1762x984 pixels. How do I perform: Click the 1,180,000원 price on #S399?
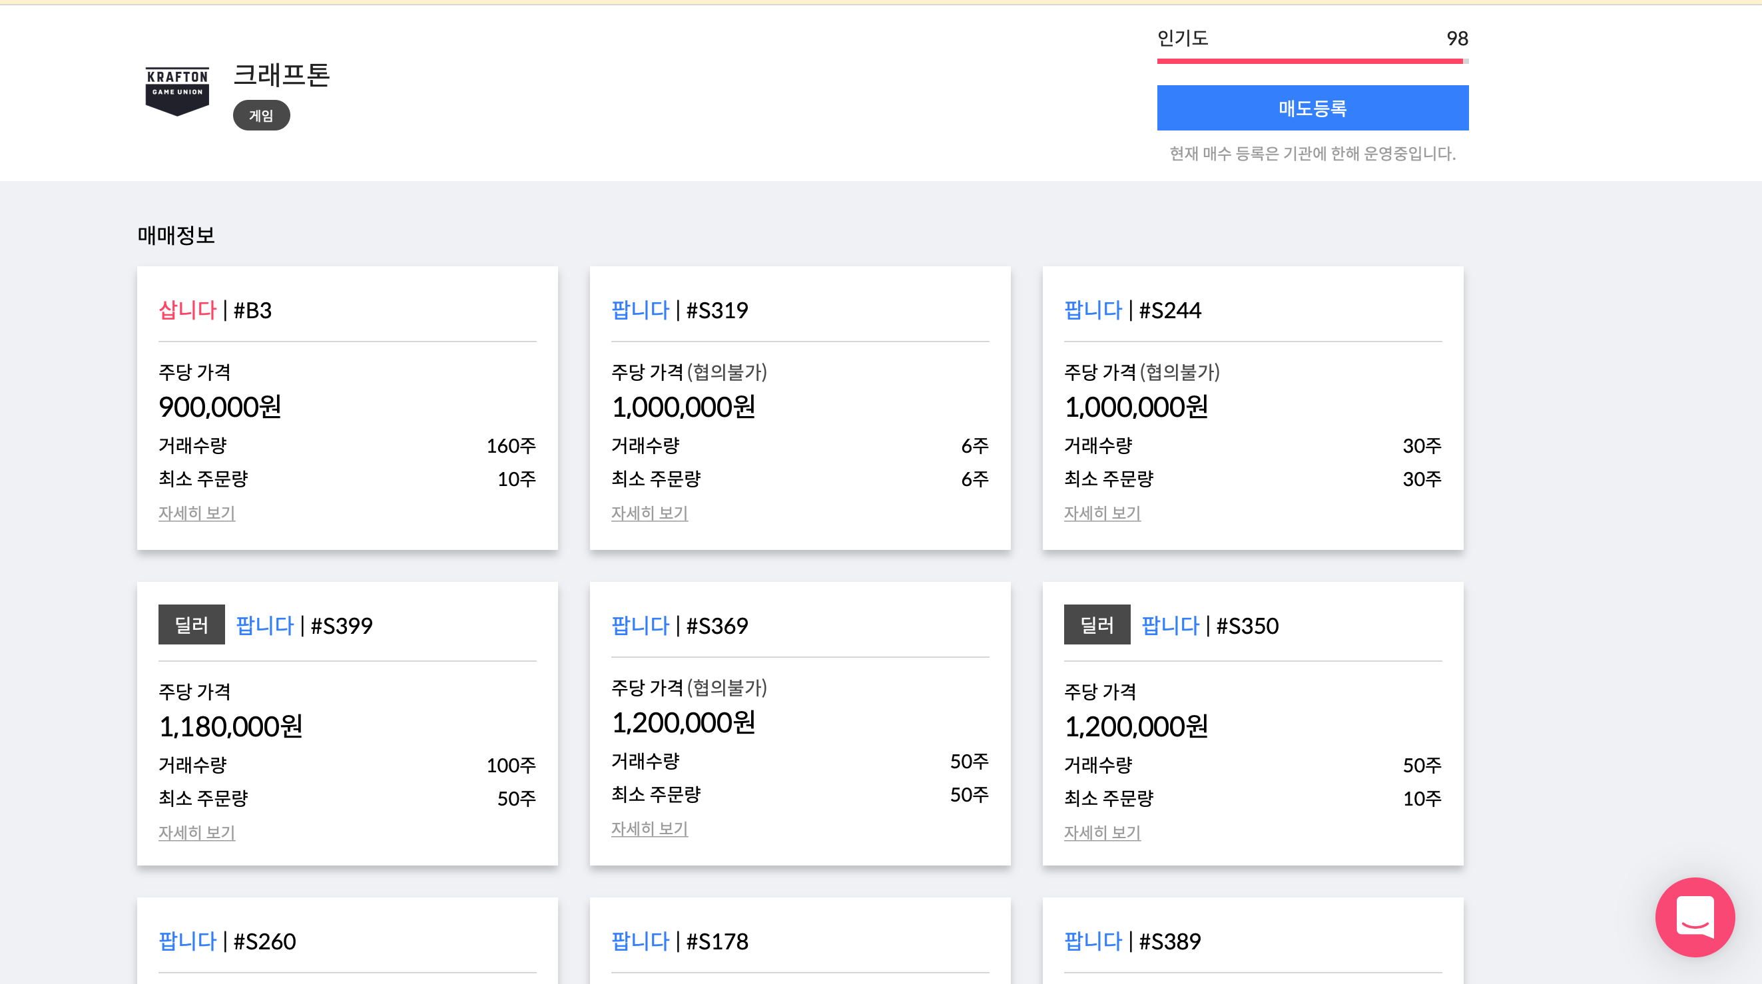230,726
